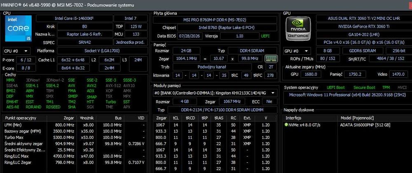The width and height of the screenshot is (412, 173).
Task: Click the MSI PRO B760M-P DDR4 motherboard field
Action: 215,20
